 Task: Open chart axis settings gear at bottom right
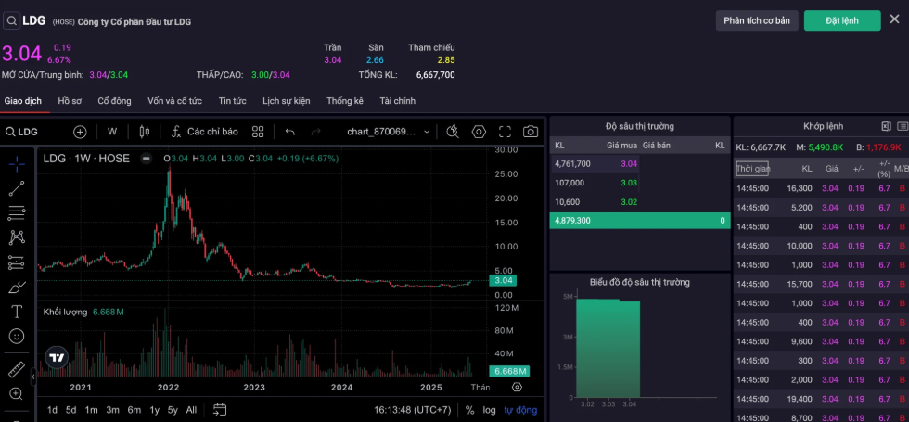coord(518,388)
